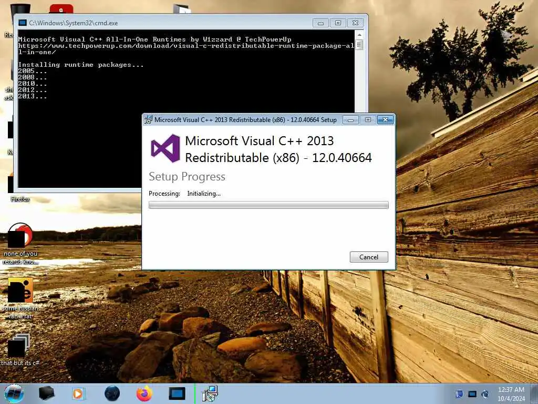Click the first system tray icon
The image size is (538, 404).
[x=459, y=394]
